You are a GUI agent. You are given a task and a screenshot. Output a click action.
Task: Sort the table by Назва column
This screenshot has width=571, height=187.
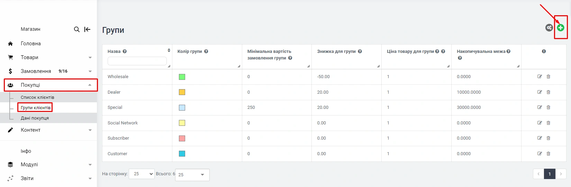(169, 50)
